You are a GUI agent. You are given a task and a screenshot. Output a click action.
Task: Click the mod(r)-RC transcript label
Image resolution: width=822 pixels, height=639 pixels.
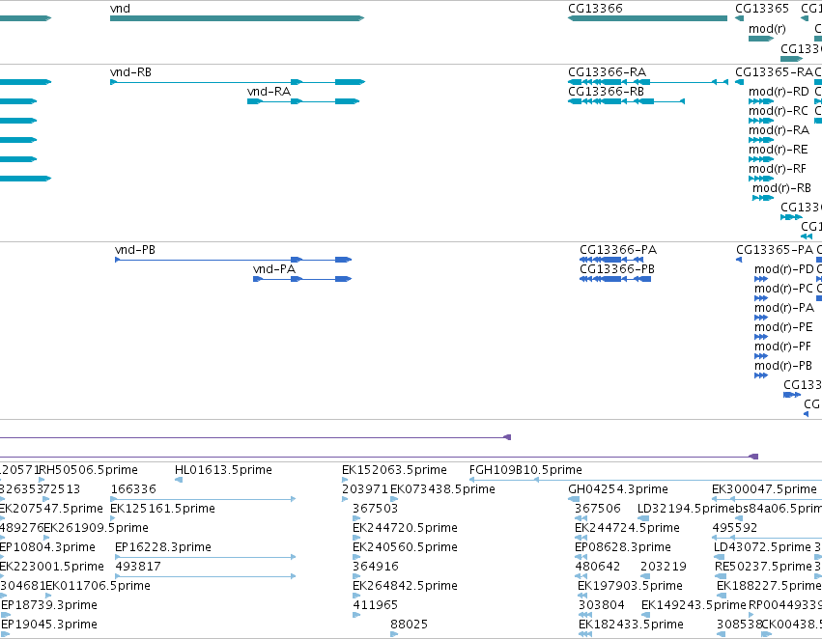779,111
